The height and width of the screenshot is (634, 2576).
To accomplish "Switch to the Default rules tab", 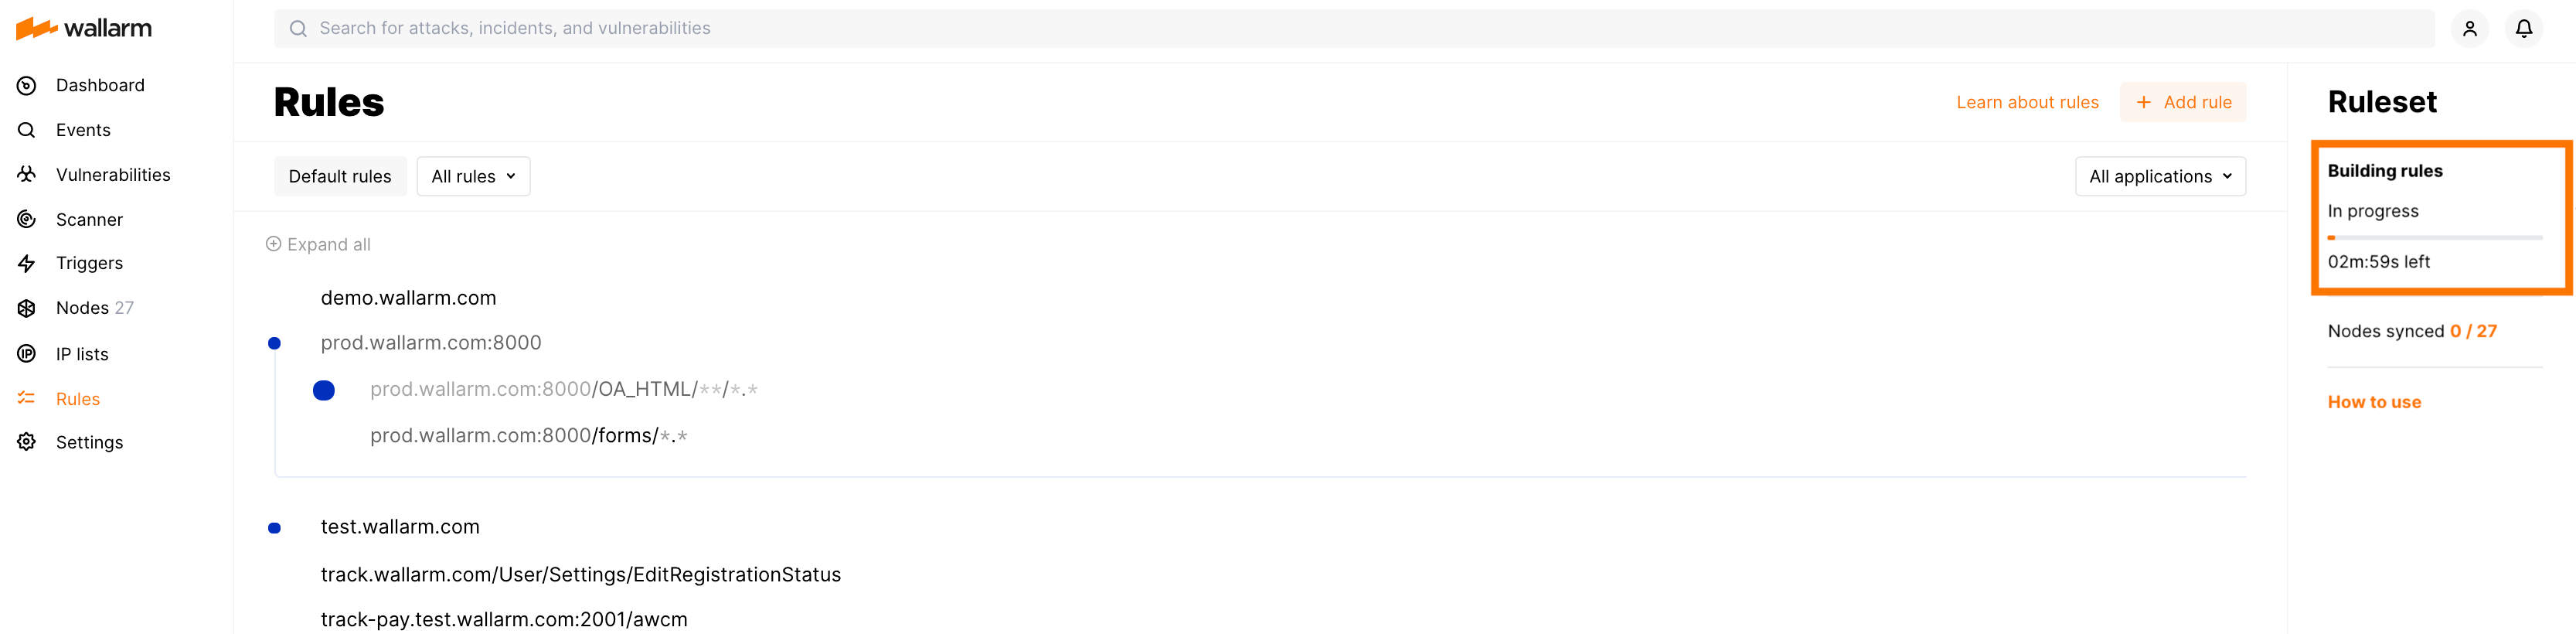I will pyautogui.click(x=340, y=176).
